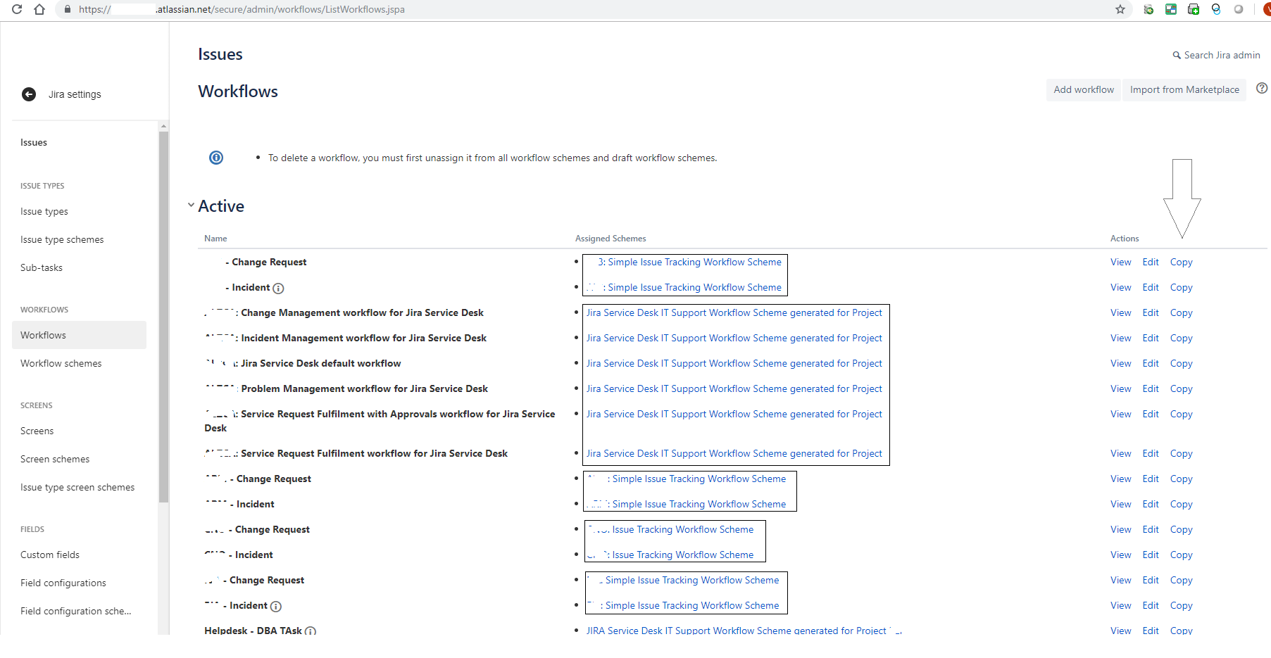This screenshot has height=658, width=1271.
Task: Click the info icon next to Incident workflow
Action: pyautogui.click(x=279, y=288)
